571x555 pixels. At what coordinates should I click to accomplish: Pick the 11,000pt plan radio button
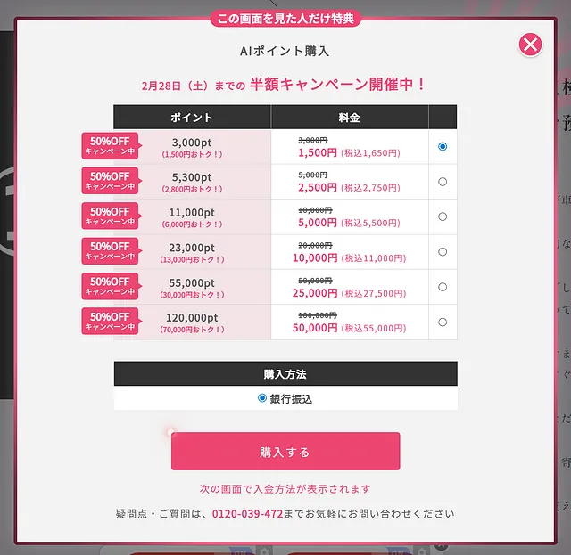pos(443,216)
